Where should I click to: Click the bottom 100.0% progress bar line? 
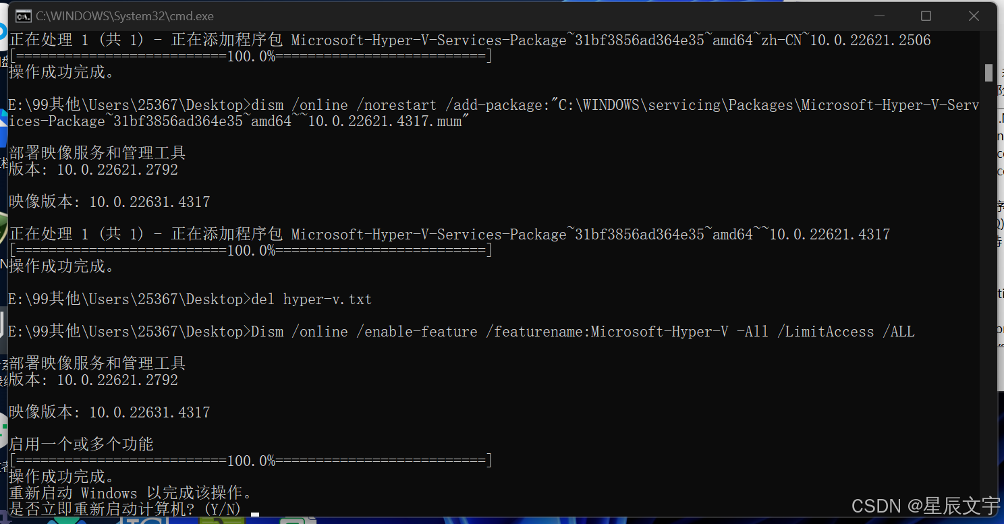250,461
